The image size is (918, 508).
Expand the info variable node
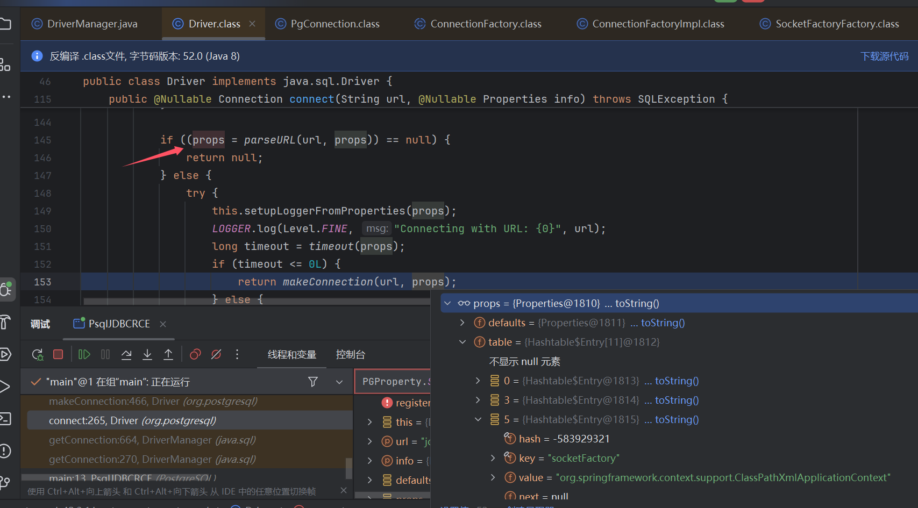click(369, 461)
